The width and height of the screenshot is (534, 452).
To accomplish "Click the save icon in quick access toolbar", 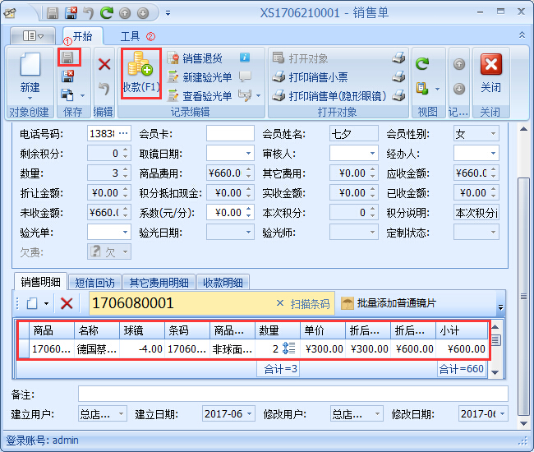I will (x=53, y=13).
